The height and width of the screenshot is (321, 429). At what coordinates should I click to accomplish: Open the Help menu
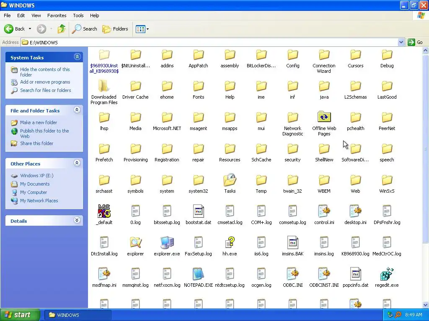click(94, 15)
